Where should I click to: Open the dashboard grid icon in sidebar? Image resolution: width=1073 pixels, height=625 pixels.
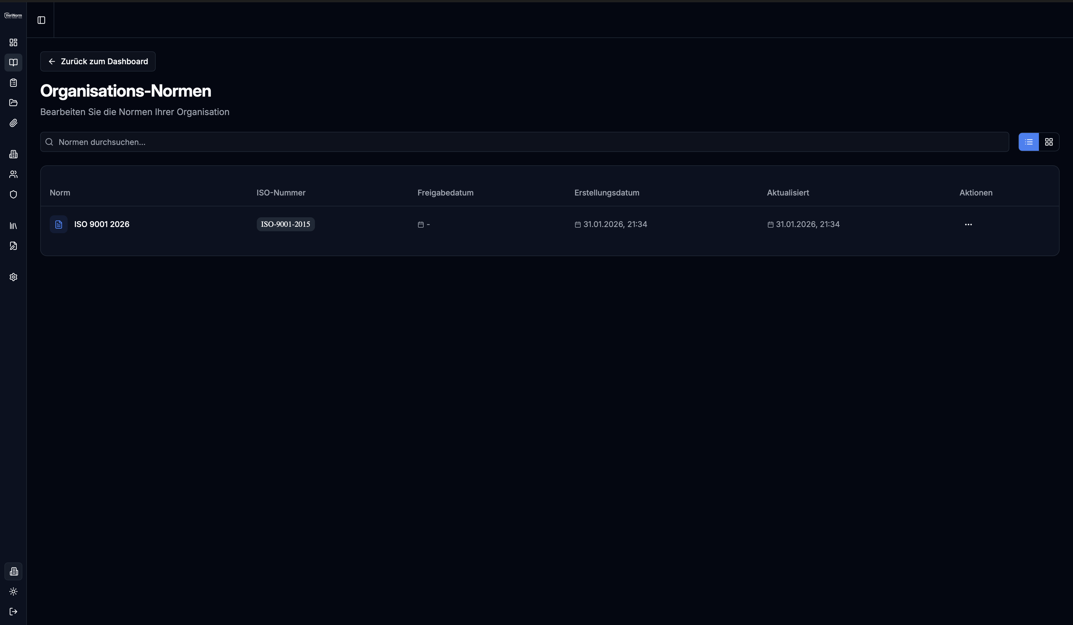point(13,42)
